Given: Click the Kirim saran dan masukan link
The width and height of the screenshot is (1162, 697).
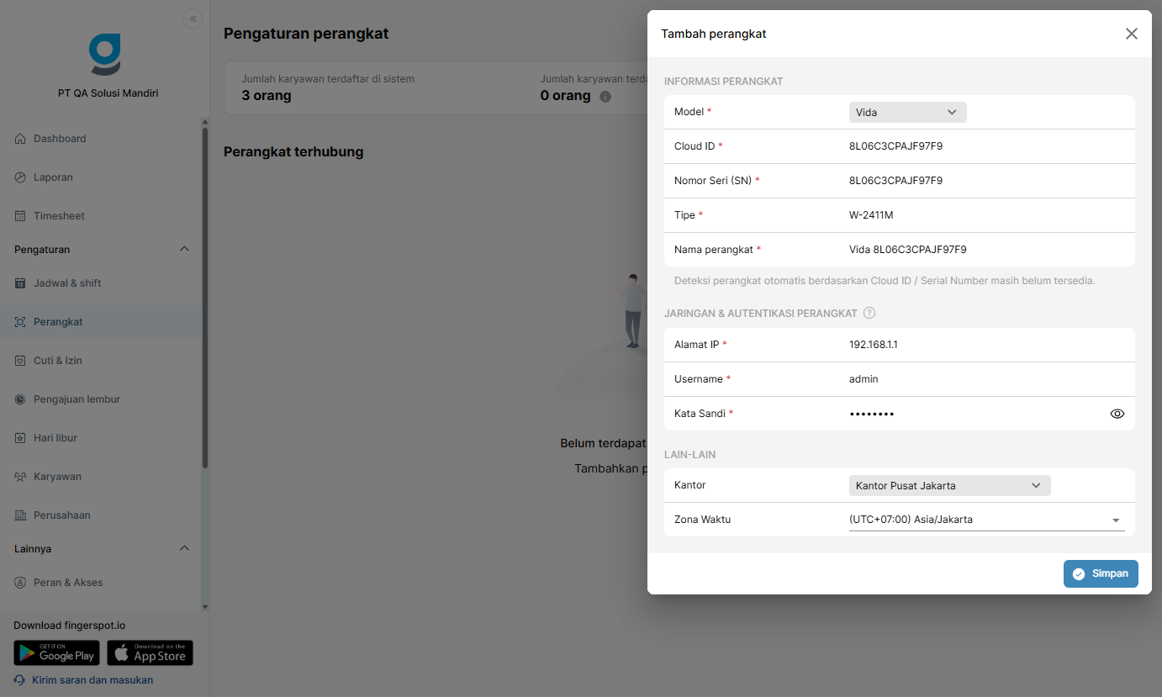Looking at the screenshot, I should (x=92, y=680).
